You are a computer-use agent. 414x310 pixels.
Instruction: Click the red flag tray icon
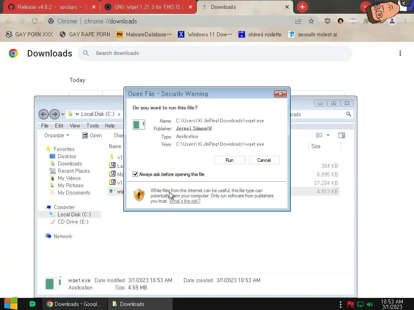click(x=351, y=304)
